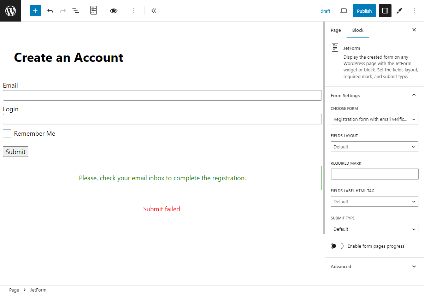Open the Submit Type dropdown
The height and width of the screenshot is (294, 424).
coord(374,229)
